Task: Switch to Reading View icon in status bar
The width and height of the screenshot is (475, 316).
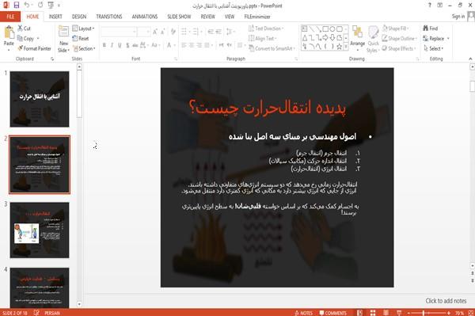Action: (386, 313)
